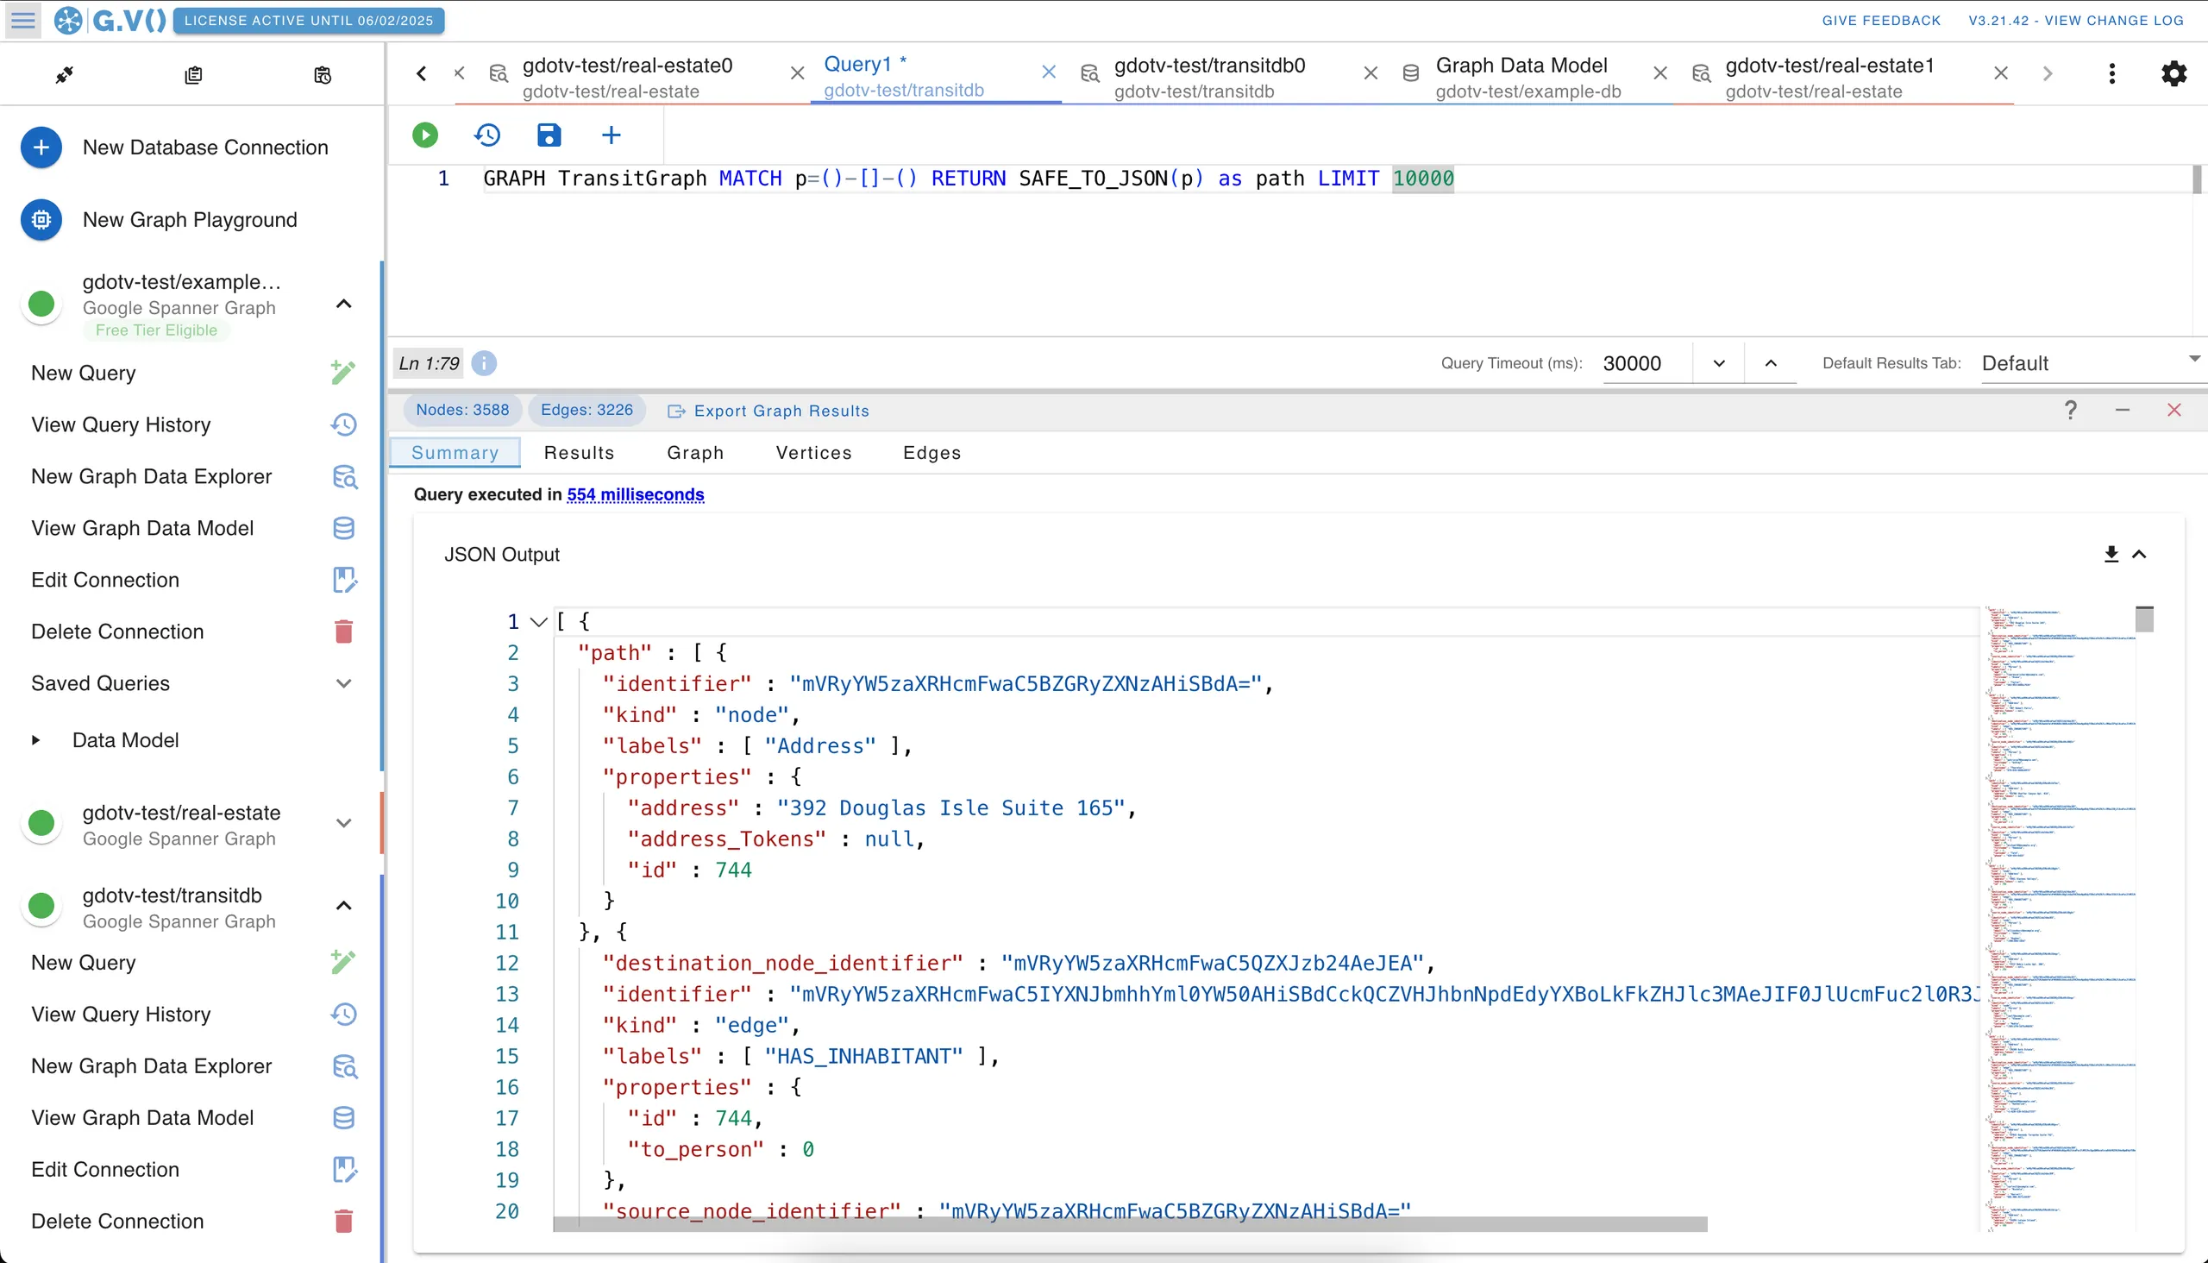Download the JSON Output with the download icon

pyautogui.click(x=2111, y=555)
